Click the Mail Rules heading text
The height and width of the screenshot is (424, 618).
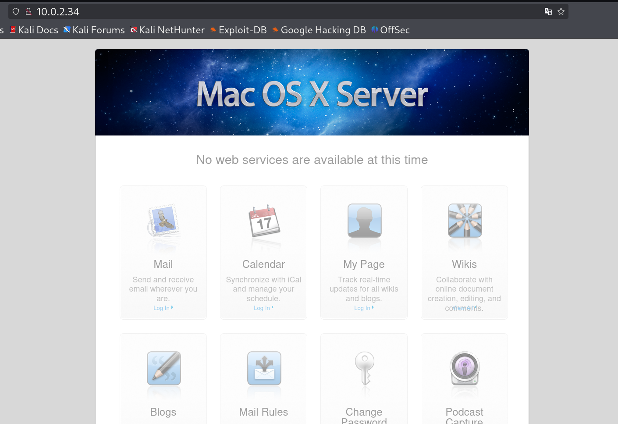pyautogui.click(x=263, y=412)
